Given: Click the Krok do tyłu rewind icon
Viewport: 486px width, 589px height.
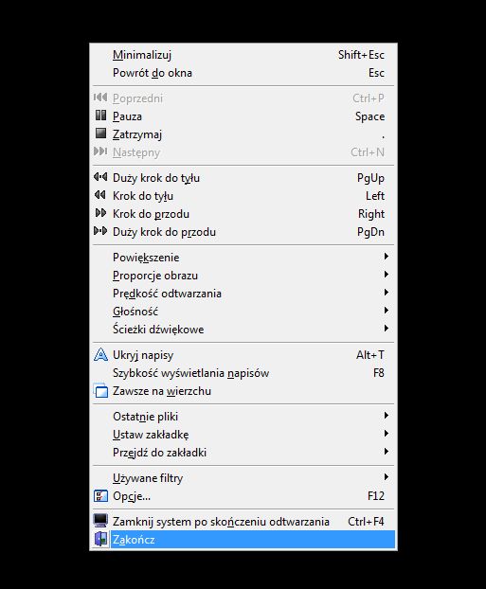Looking at the screenshot, I should click(100, 195).
